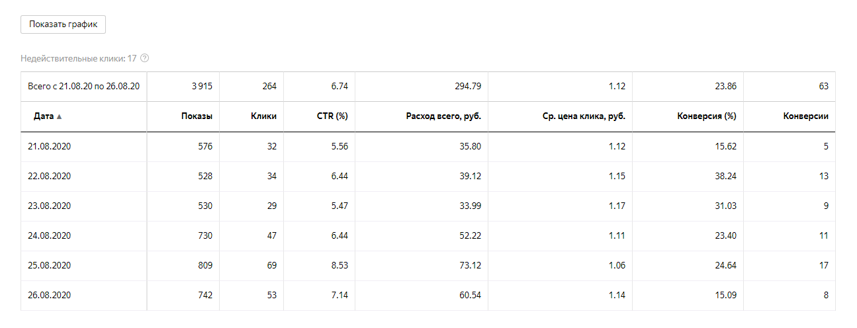Image resolution: width=857 pixels, height=328 pixels.
Task: Sort table by Показы column header
Action: point(197,116)
